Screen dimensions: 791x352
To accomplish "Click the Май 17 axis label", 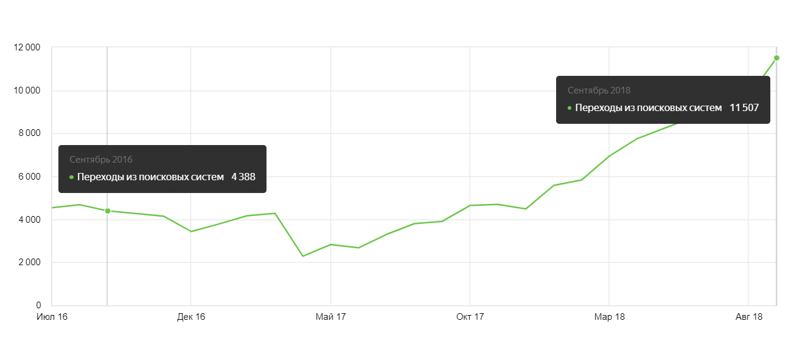I will coord(330,317).
